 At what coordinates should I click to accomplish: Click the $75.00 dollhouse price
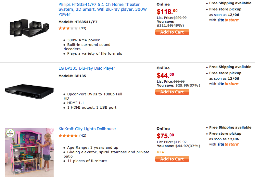point(165,136)
